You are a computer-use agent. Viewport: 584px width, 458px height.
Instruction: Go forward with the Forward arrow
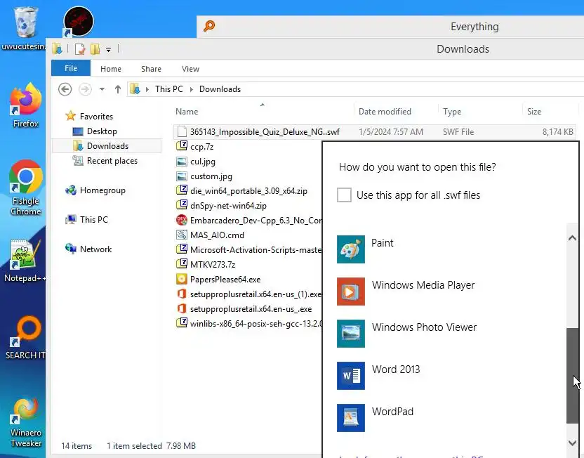85,89
